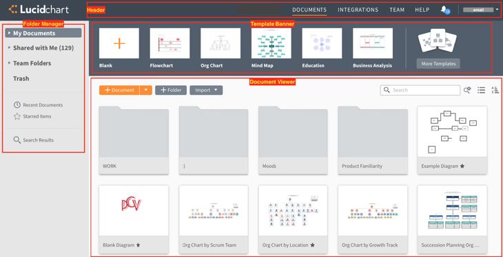Select the Mind Map template thumbnail

click(x=271, y=43)
